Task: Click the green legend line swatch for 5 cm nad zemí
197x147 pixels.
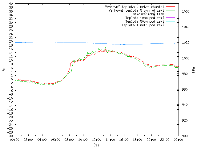Action: tap(171, 10)
